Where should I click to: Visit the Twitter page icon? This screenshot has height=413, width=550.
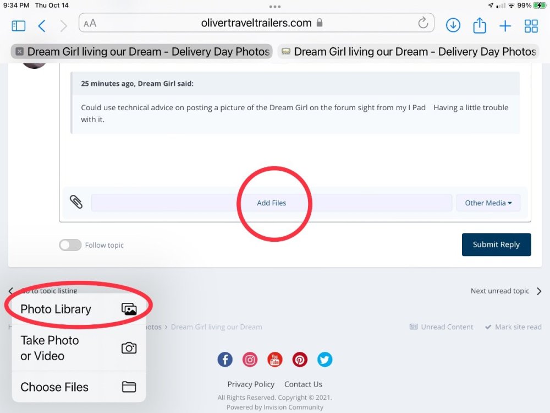click(324, 360)
